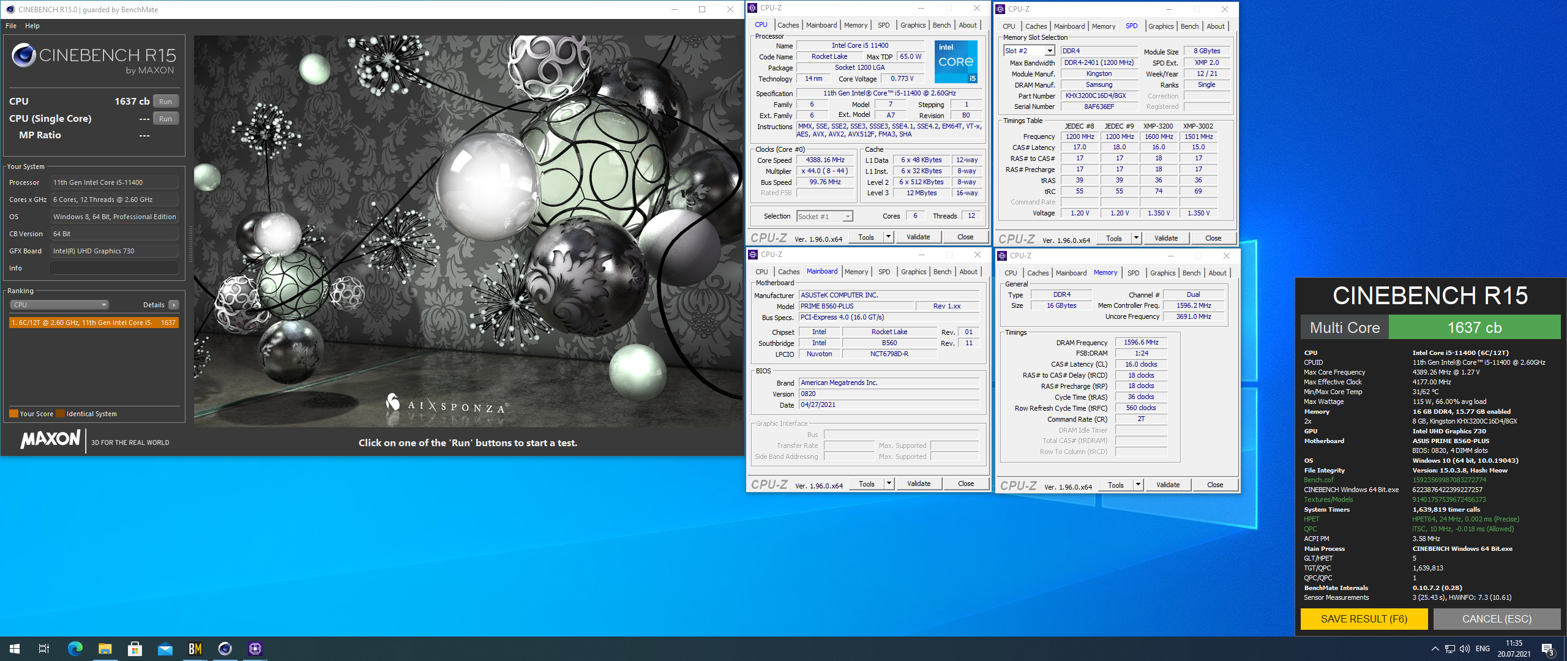1567x661 pixels.
Task: Click the Info input field in Cinebench
Action: coord(114,268)
